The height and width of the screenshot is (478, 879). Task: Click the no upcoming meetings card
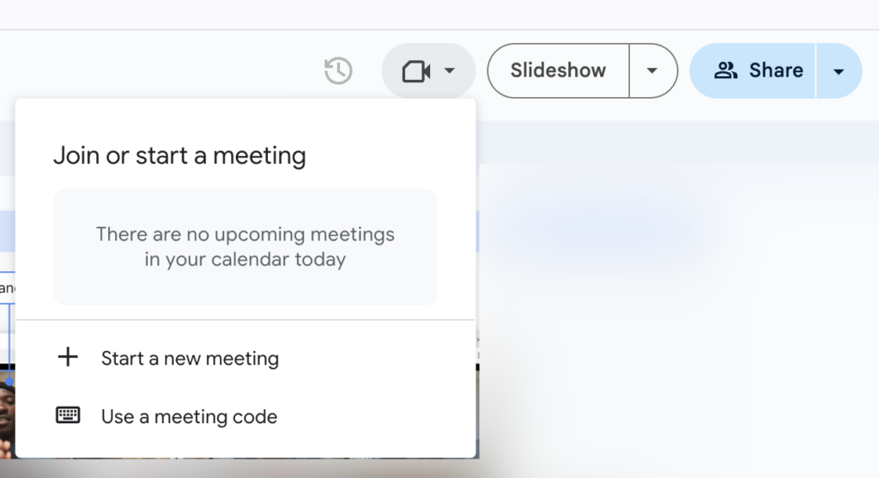coord(245,246)
